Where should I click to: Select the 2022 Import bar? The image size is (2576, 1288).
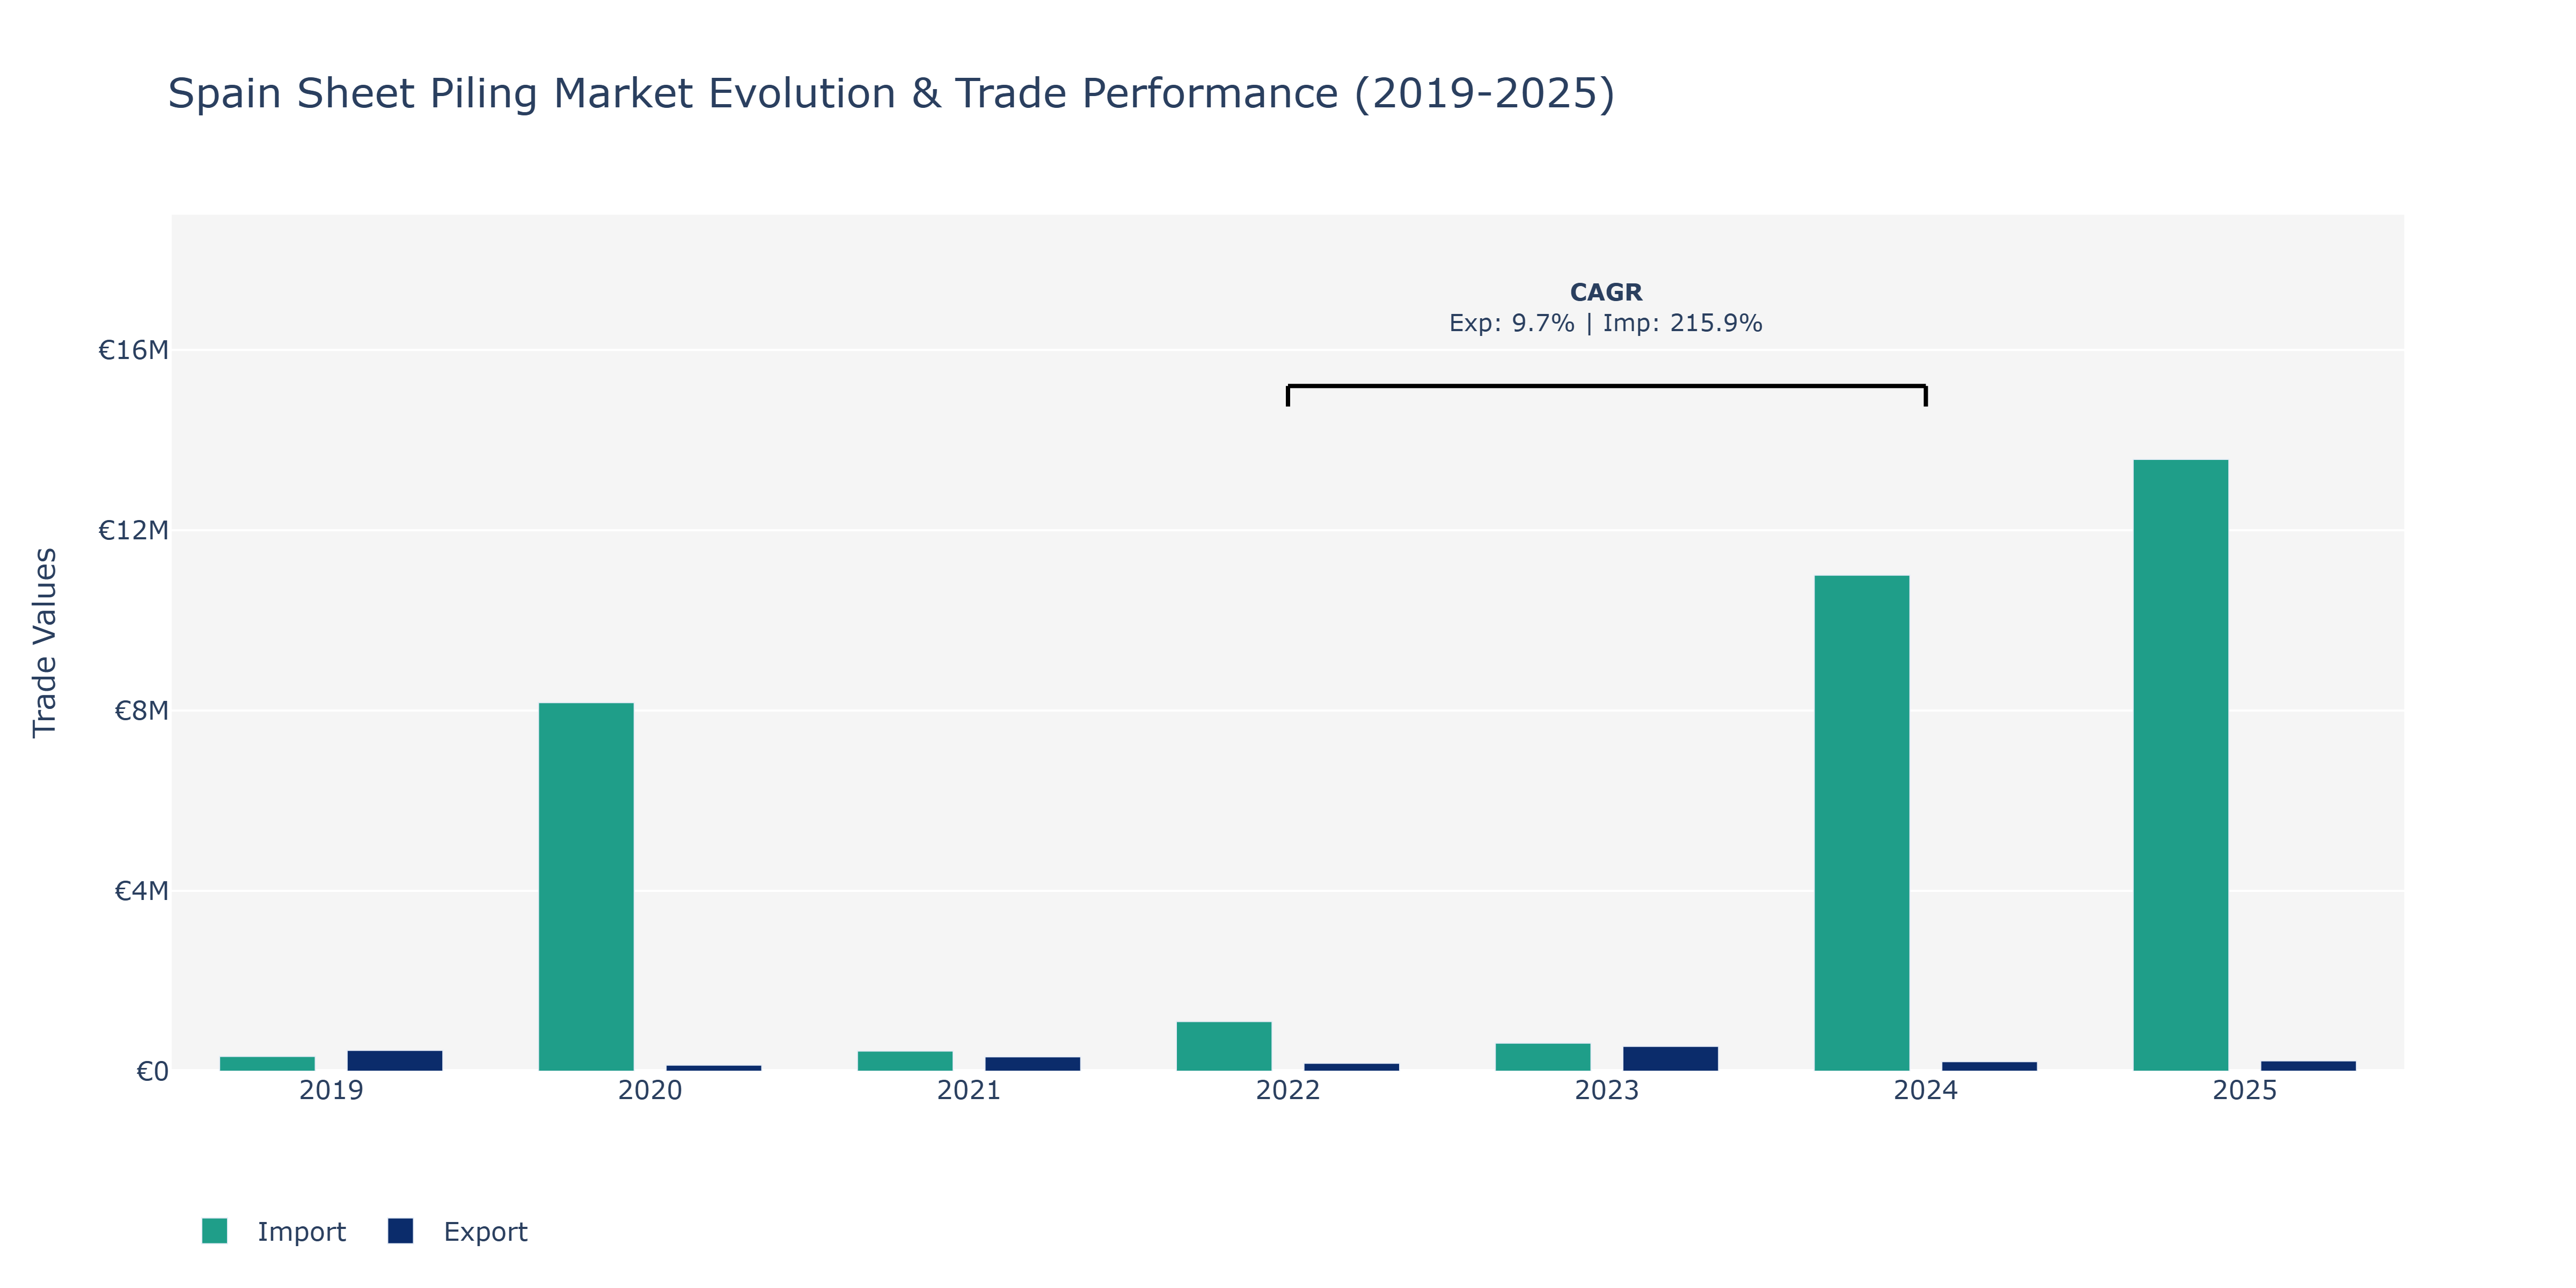point(1224,1046)
